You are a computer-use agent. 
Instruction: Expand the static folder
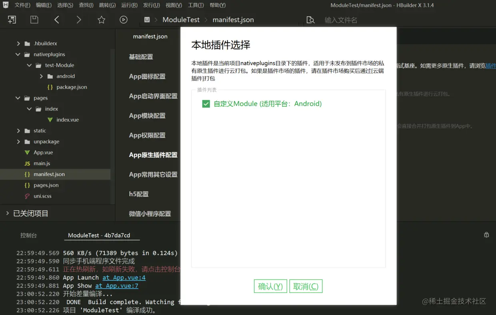18,131
